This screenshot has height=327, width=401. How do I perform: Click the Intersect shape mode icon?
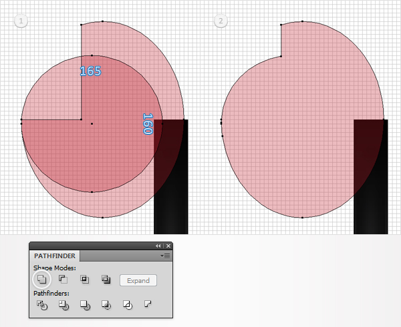coord(85,279)
